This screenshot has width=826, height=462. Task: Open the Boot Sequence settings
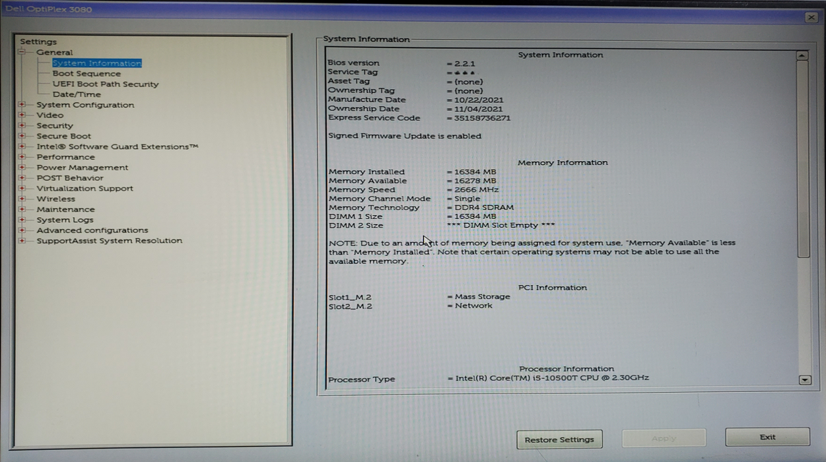coord(86,74)
